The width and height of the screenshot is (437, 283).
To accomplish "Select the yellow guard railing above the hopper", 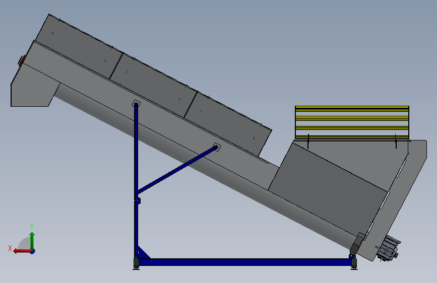I will [x=352, y=122].
